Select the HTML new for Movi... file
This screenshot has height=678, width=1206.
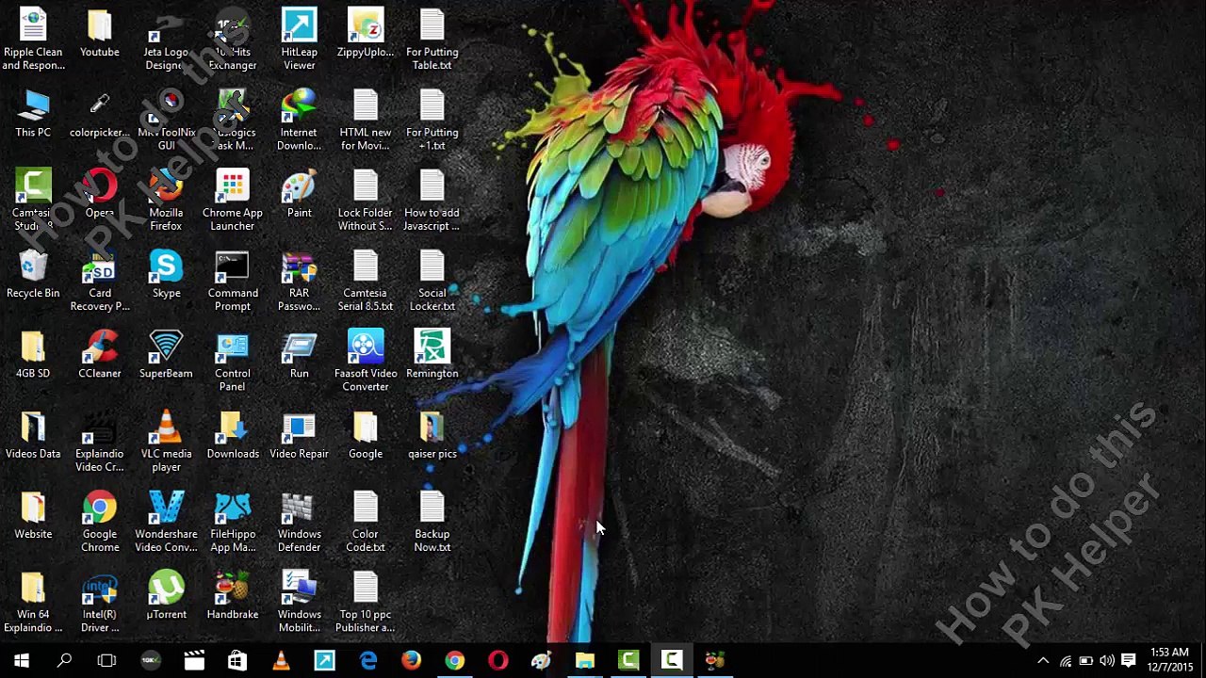[x=366, y=121]
